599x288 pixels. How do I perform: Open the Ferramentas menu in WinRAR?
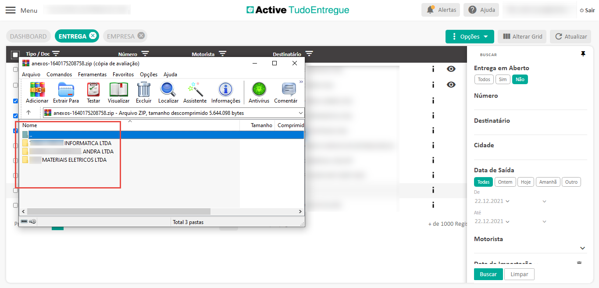pyautogui.click(x=92, y=75)
